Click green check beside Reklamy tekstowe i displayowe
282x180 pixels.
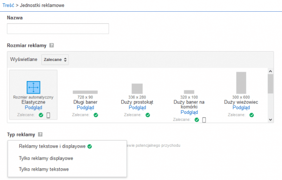point(90,146)
